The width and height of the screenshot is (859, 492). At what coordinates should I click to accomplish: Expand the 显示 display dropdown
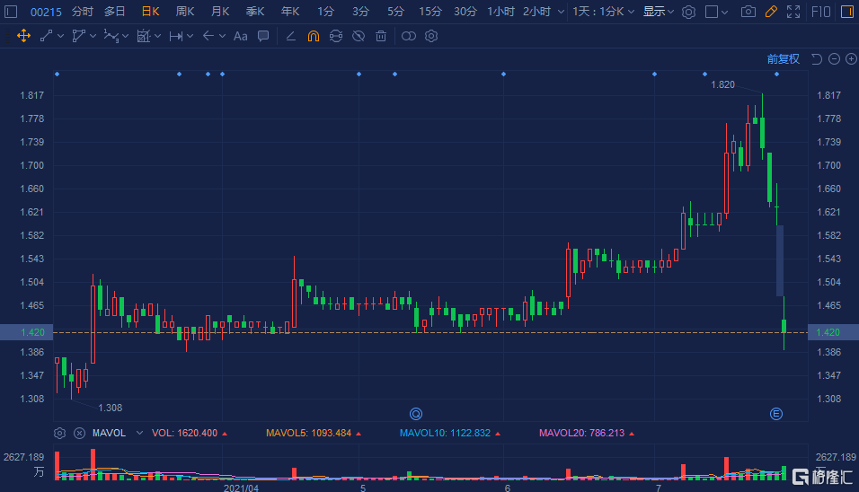(659, 12)
